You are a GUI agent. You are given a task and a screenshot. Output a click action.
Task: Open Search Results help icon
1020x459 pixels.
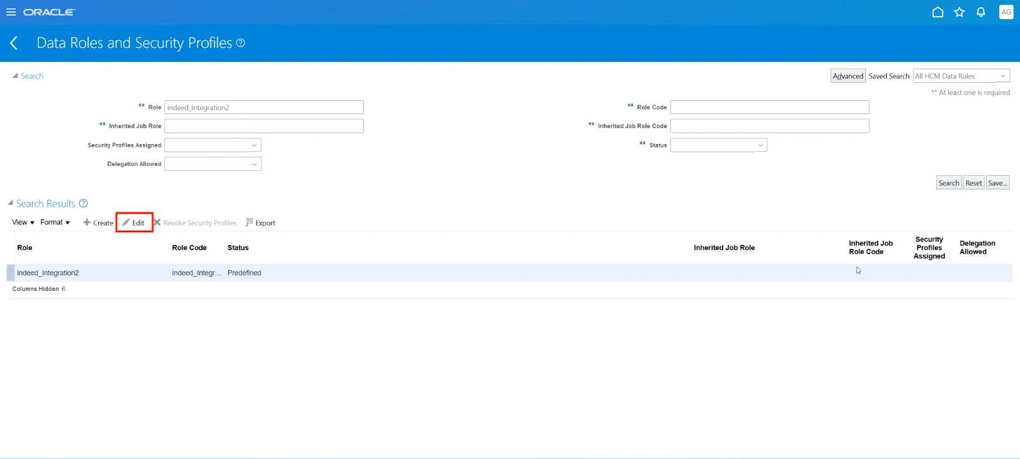[x=84, y=203]
